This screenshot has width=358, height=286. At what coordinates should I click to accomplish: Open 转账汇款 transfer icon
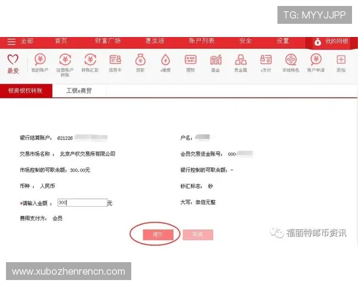point(90,60)
